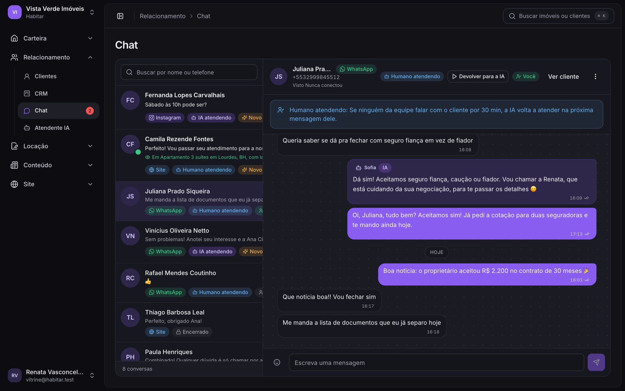Open Paula Henriques conversation
The height and width of the screenshot is (391, 625).
[189, 352]
